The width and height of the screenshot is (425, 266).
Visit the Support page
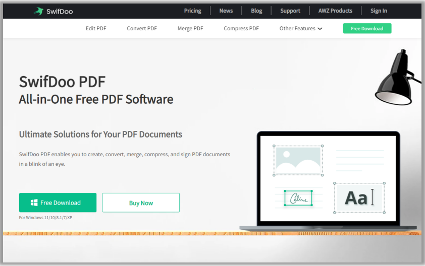tap(290, 11)
